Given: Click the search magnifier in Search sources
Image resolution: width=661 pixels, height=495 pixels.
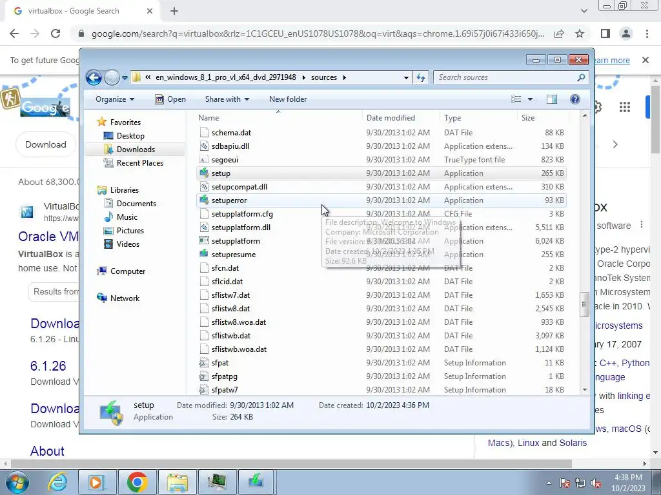Looking at the screenshot, I should tap(581, 77).
